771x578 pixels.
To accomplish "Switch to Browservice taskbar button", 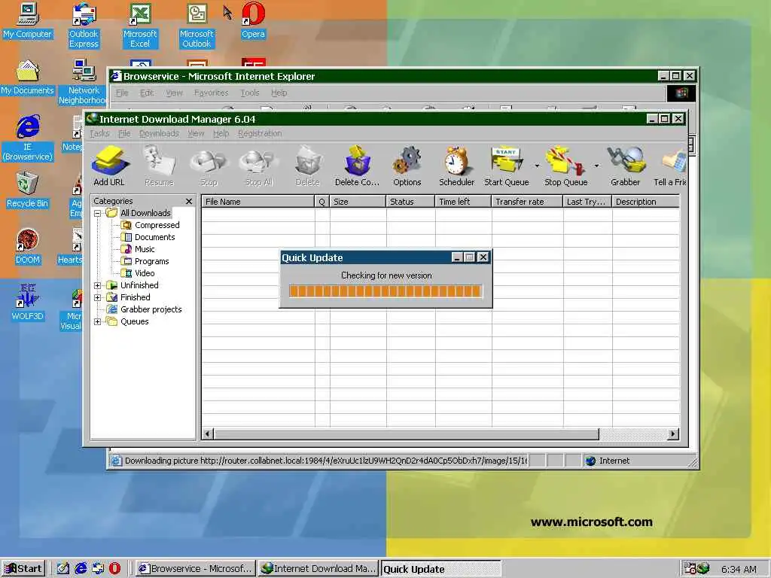I will coord(195,569).
